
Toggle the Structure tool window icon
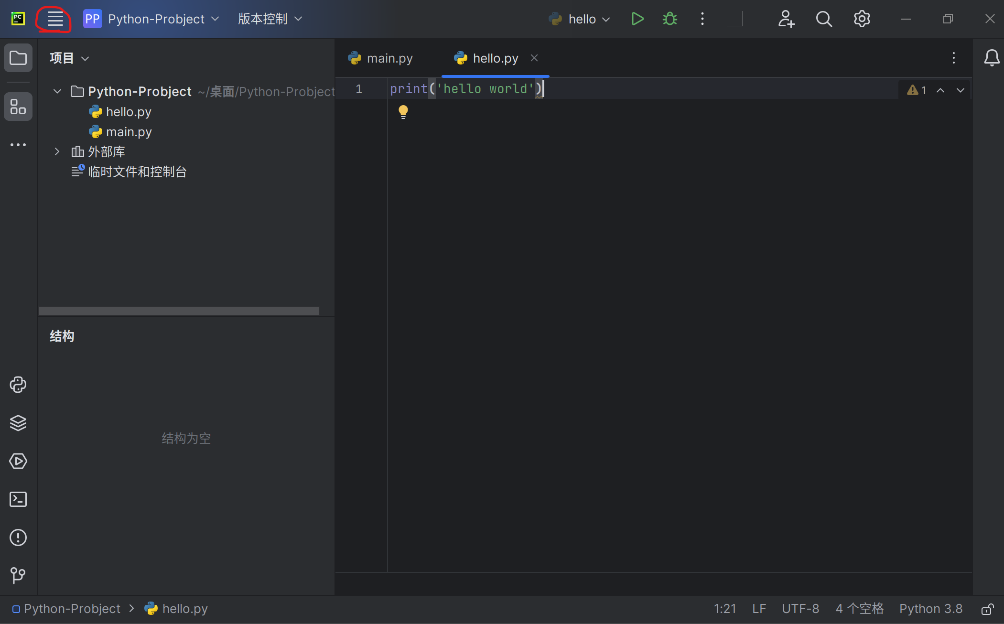tap(18, 107)
